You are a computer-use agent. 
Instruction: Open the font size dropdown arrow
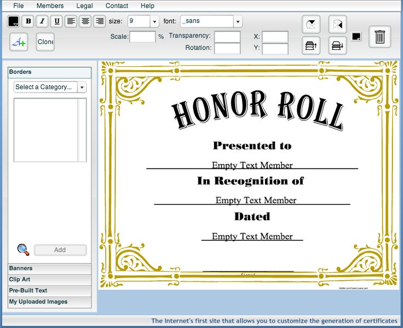click(154, 21)
